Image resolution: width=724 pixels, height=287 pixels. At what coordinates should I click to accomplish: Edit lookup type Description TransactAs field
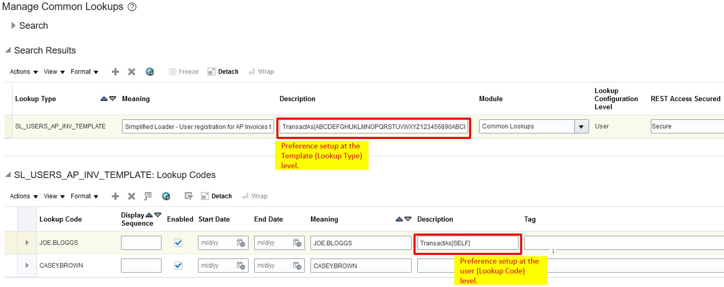pos(374,127)
